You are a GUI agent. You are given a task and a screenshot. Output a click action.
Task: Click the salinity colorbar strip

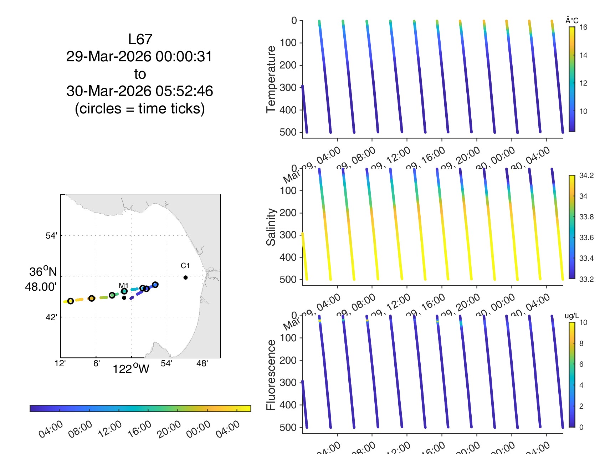coord(571,227)
